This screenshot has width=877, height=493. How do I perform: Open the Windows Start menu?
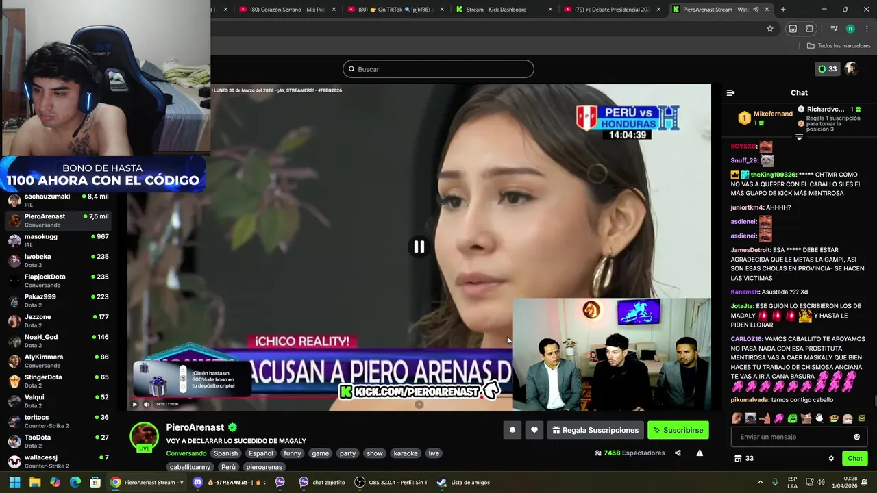point(14,482)
